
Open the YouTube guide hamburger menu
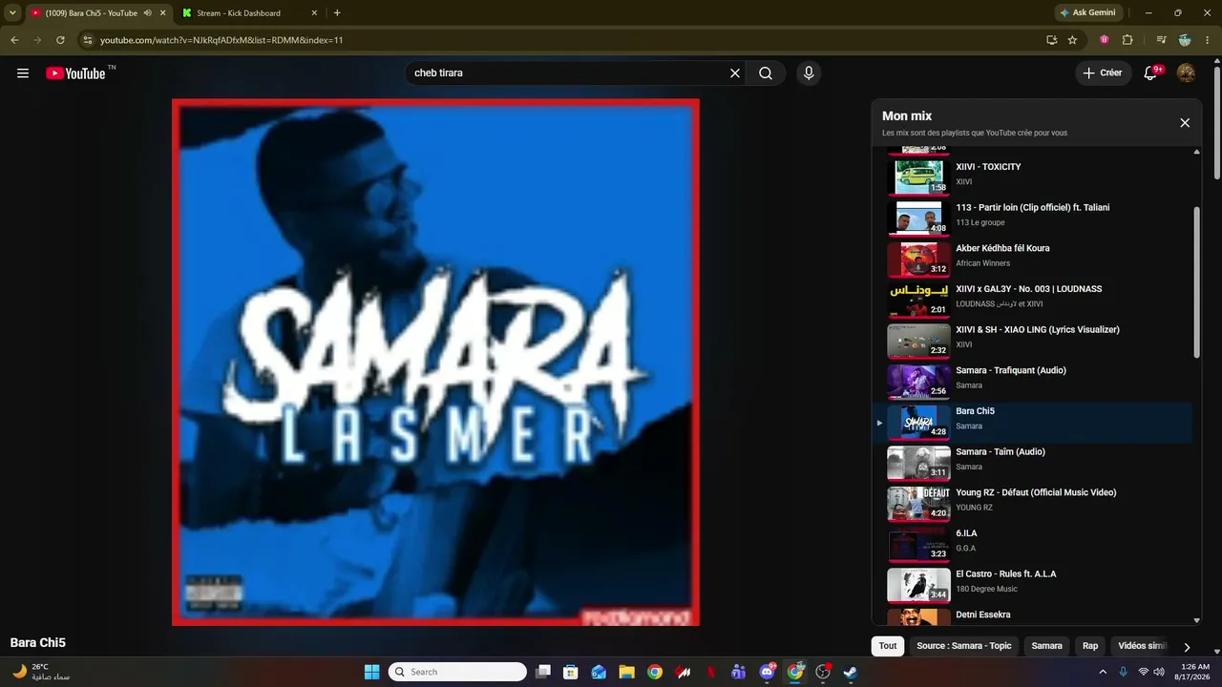(23, 73)
